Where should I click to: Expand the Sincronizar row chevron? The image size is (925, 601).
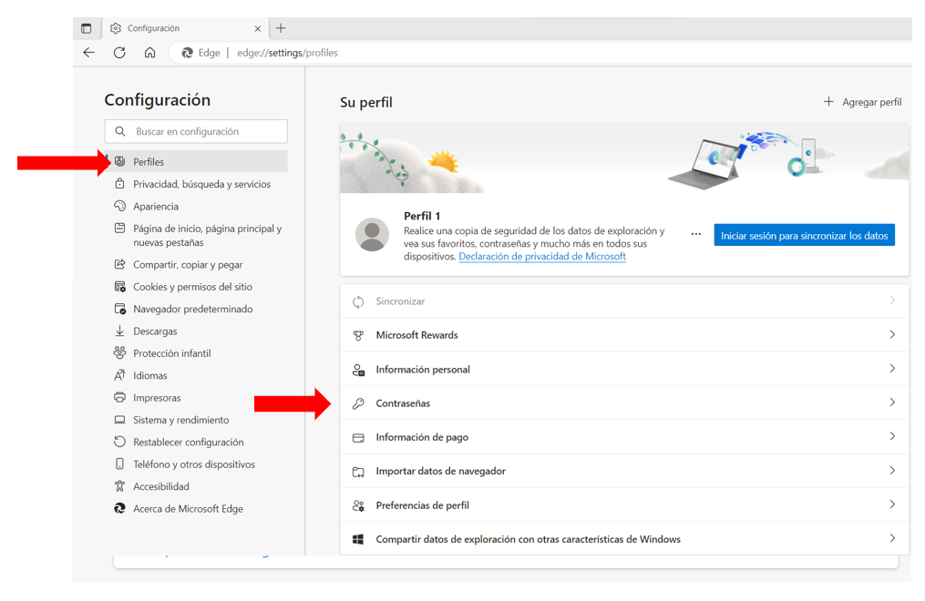892,300
